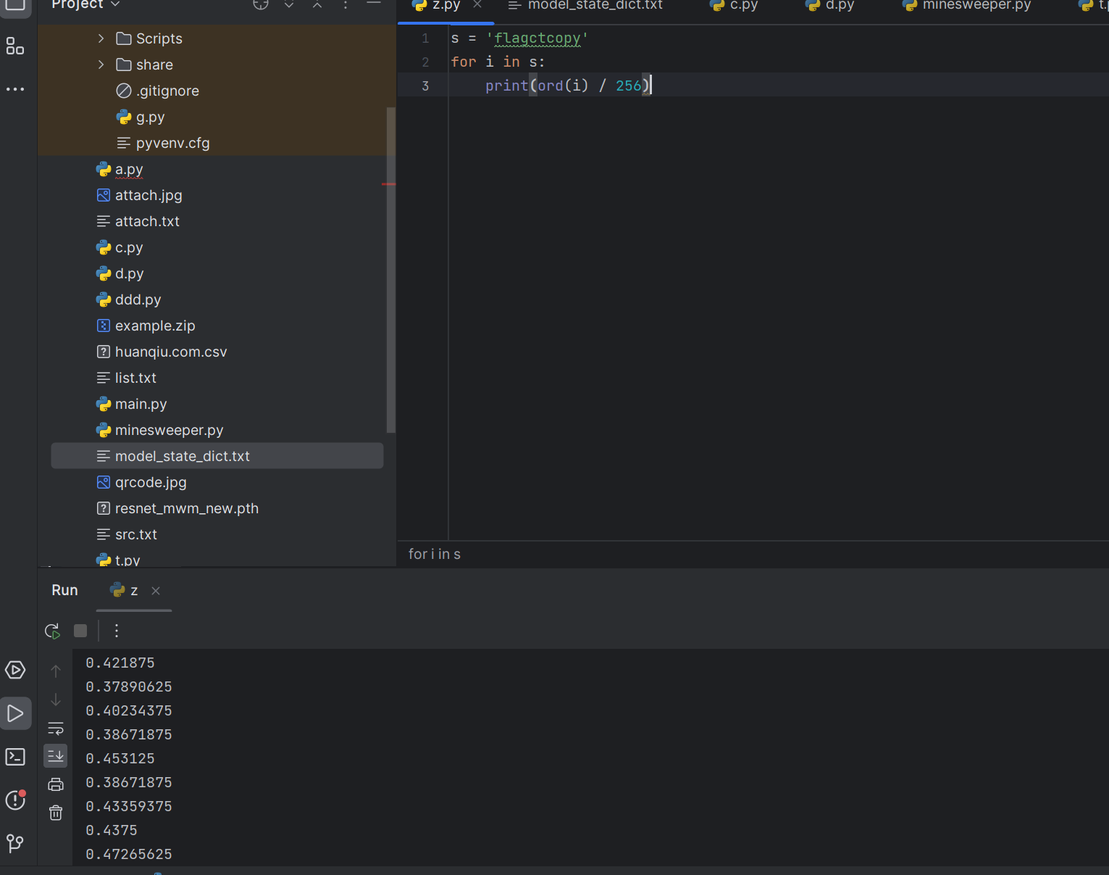Image resolution: width=1109 pixels, height=875 pixels.
Task: Select main.py in project tree
Action: tap(141, 404)
